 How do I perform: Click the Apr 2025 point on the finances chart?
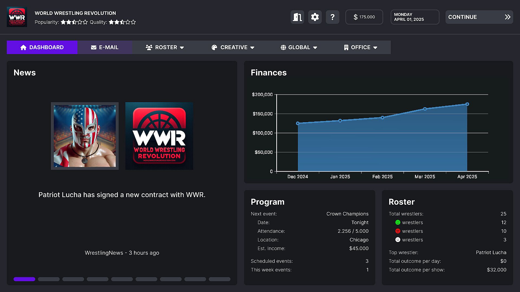467,104
